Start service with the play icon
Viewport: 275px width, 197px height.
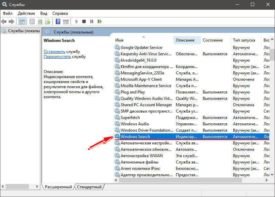click(77, 21)
